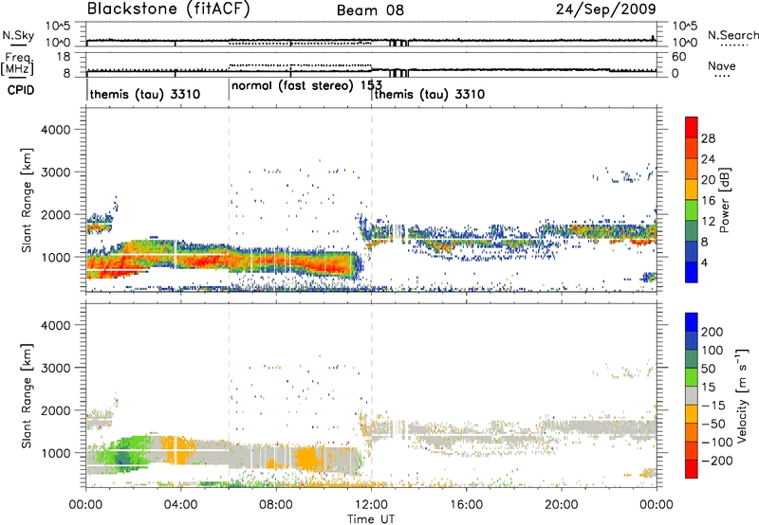Click the "4" tick on the power scale
The width and height of the screenshot is (759, 525).
(x=705, y=262)
